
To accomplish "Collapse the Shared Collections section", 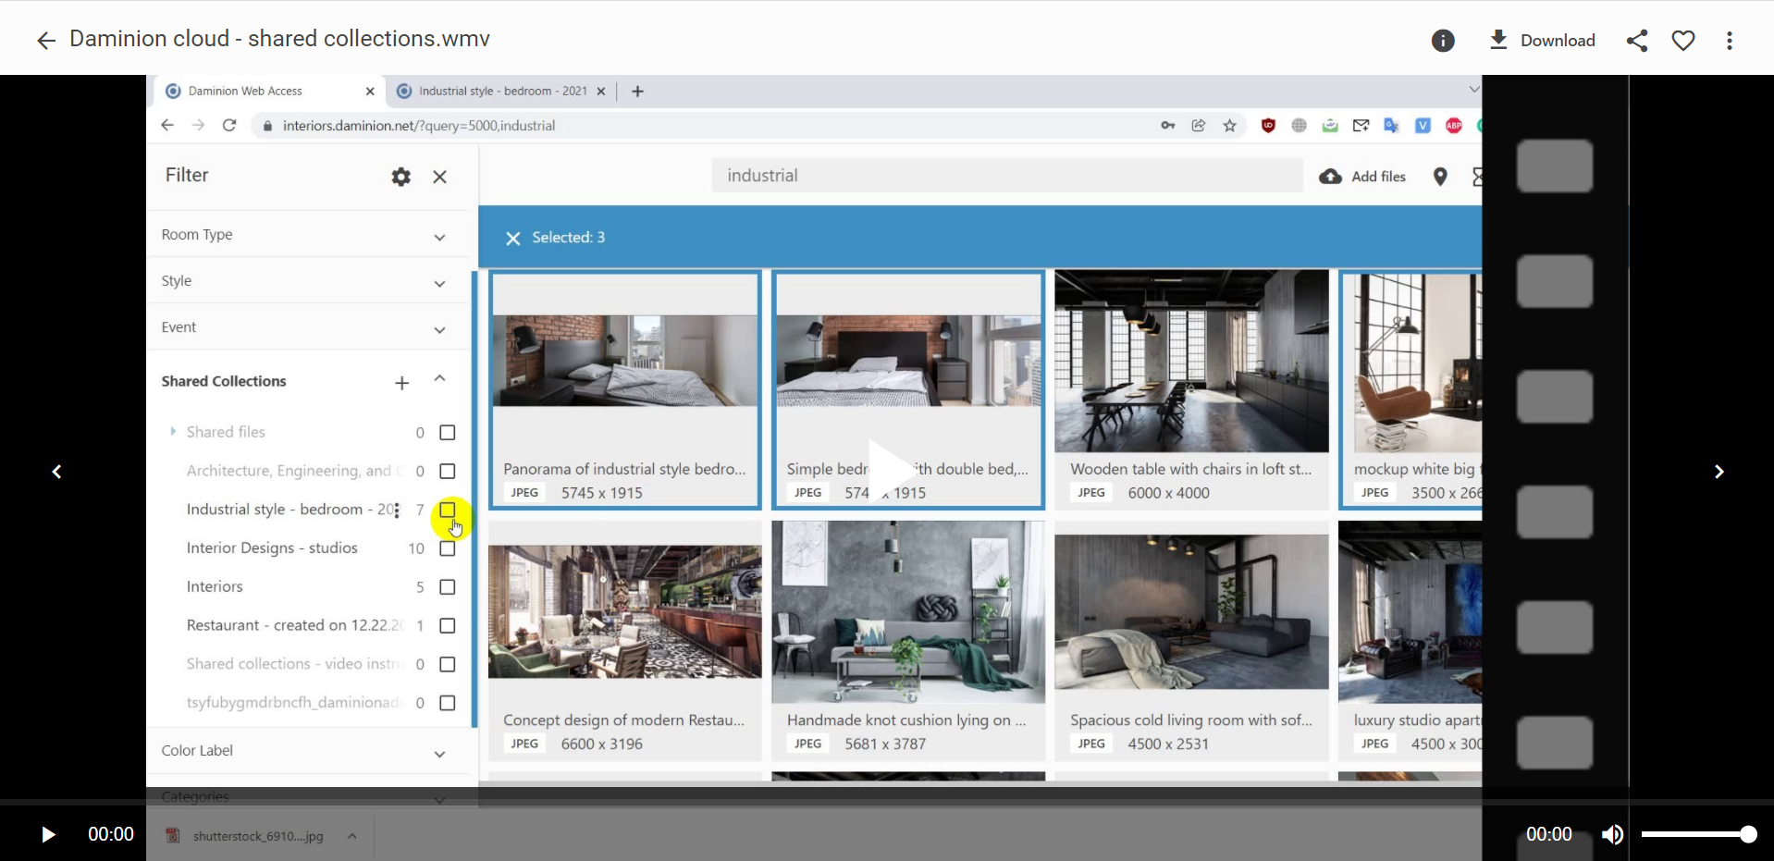I will (x=439, y=379).
